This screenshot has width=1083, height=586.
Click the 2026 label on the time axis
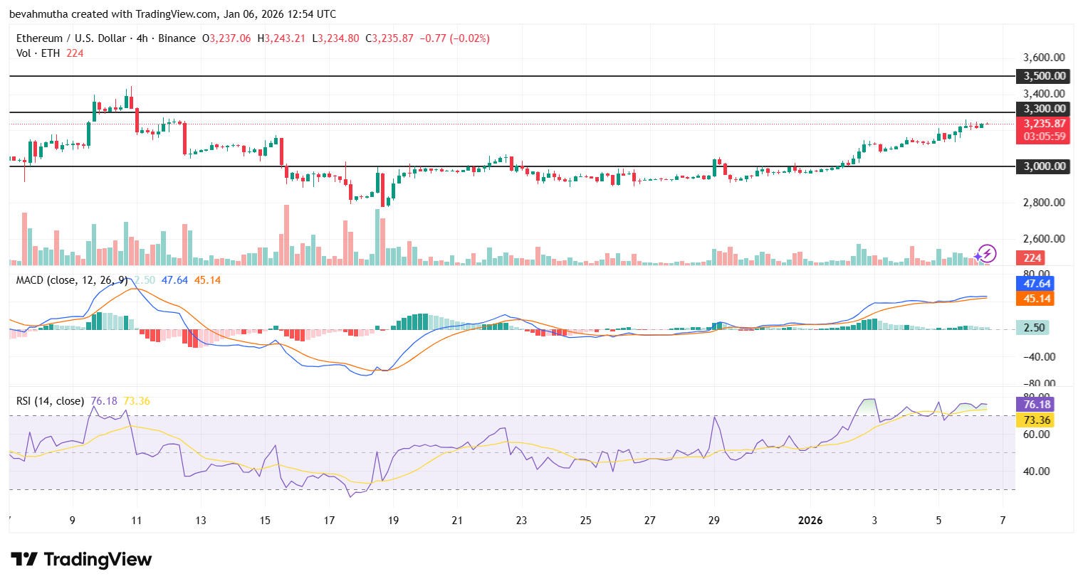(x=810, y=520)
